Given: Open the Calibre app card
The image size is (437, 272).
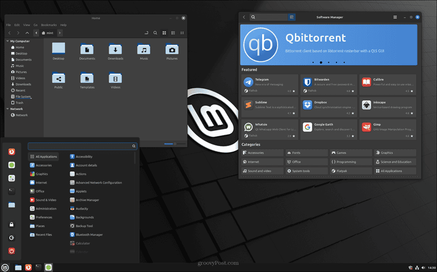Looking at the screenshot, I should point(388,84).
